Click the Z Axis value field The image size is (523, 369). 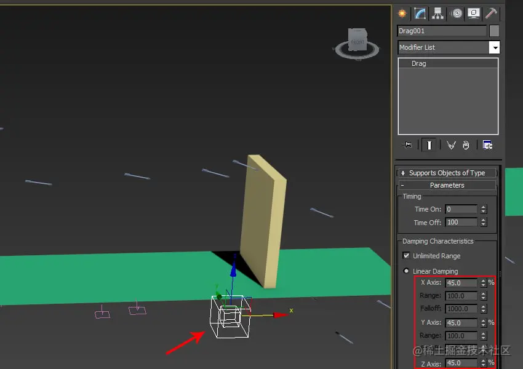click(461, 363)
